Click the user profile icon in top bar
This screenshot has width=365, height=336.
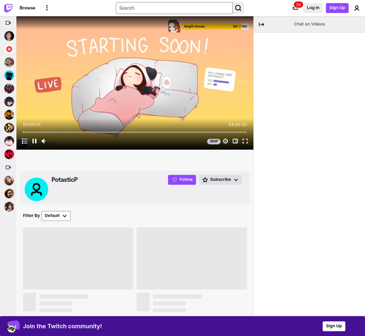[x=357, y=8]
